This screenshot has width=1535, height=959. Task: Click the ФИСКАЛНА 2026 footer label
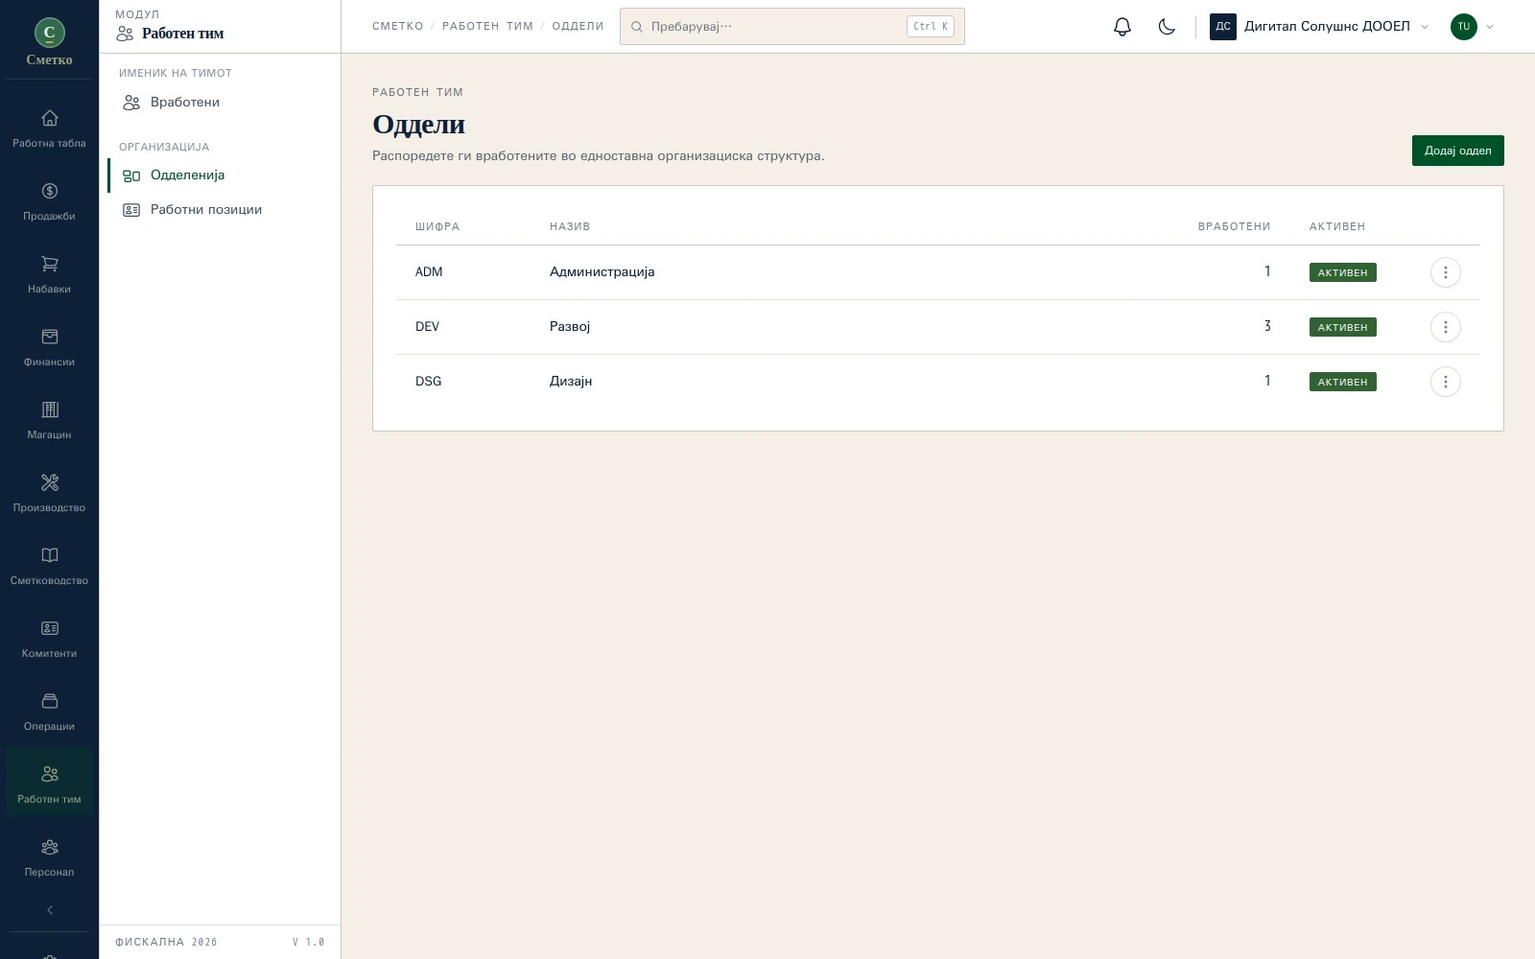click(166, 942)
